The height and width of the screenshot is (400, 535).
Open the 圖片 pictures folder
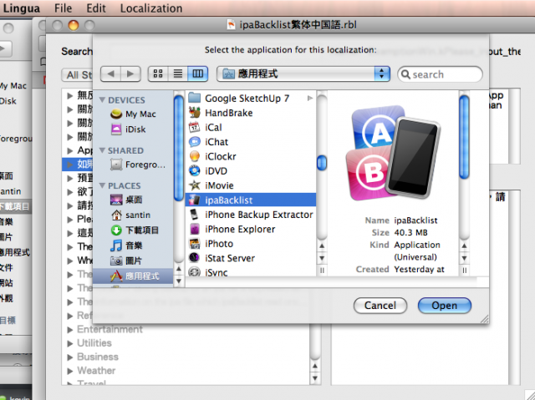coord(126,261)
